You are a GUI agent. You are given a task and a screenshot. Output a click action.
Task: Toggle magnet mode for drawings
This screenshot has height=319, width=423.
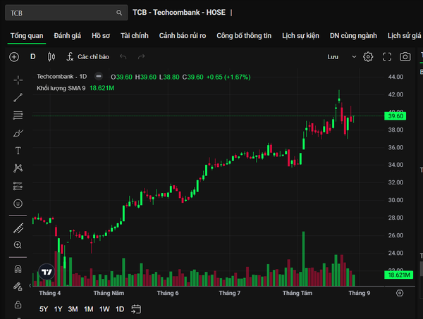[18, 269]
